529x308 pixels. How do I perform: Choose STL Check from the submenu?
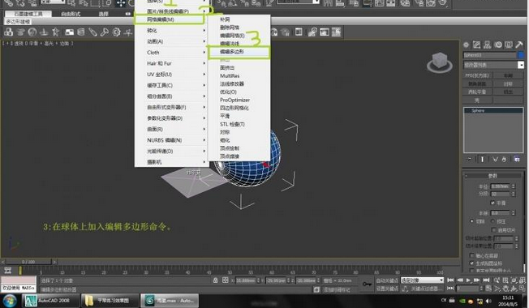click(239, 124)
